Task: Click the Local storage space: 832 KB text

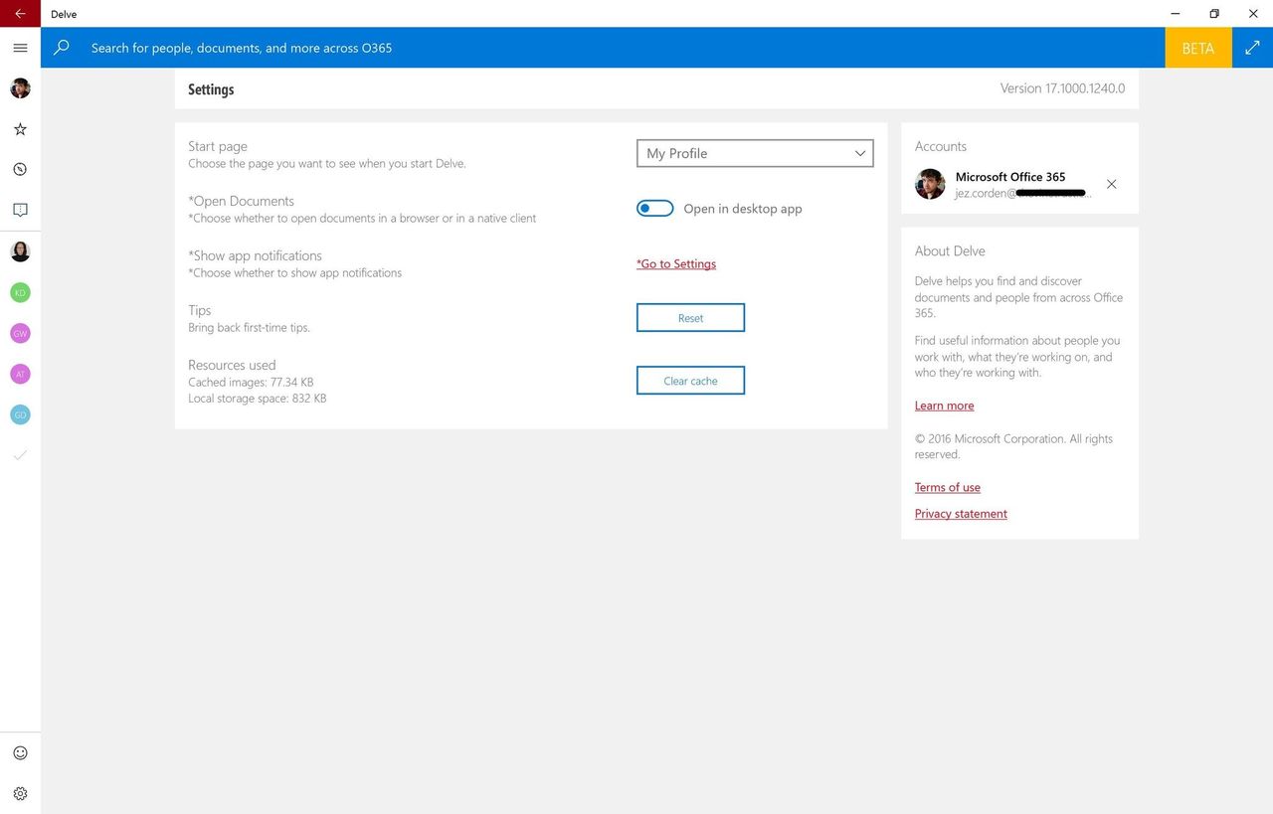Action: pos(258,399)
